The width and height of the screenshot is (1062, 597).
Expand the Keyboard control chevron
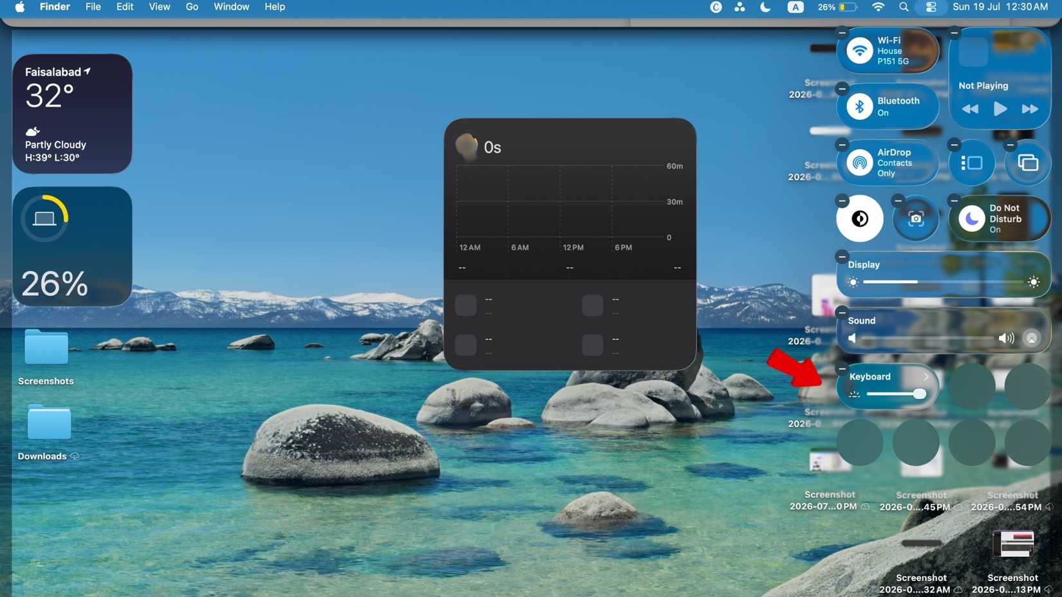pos(926,377)
